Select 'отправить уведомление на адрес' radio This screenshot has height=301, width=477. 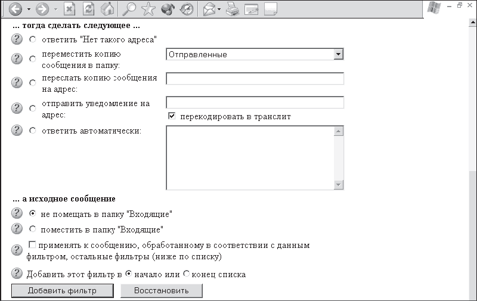33,108
